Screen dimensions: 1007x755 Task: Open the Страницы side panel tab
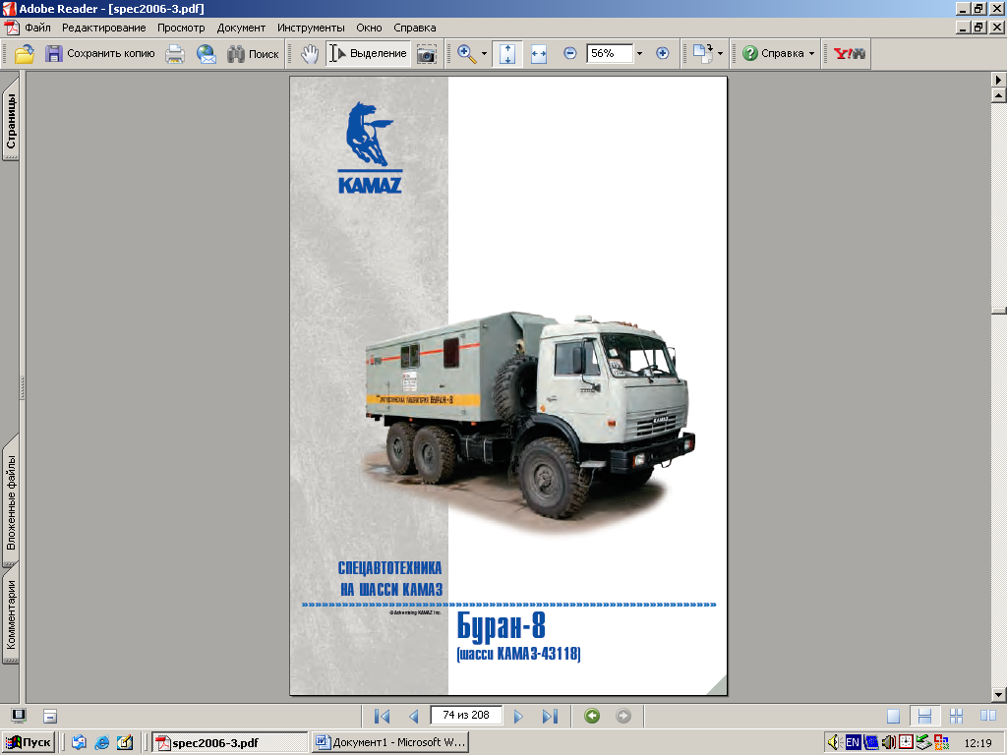coord(11,119)
